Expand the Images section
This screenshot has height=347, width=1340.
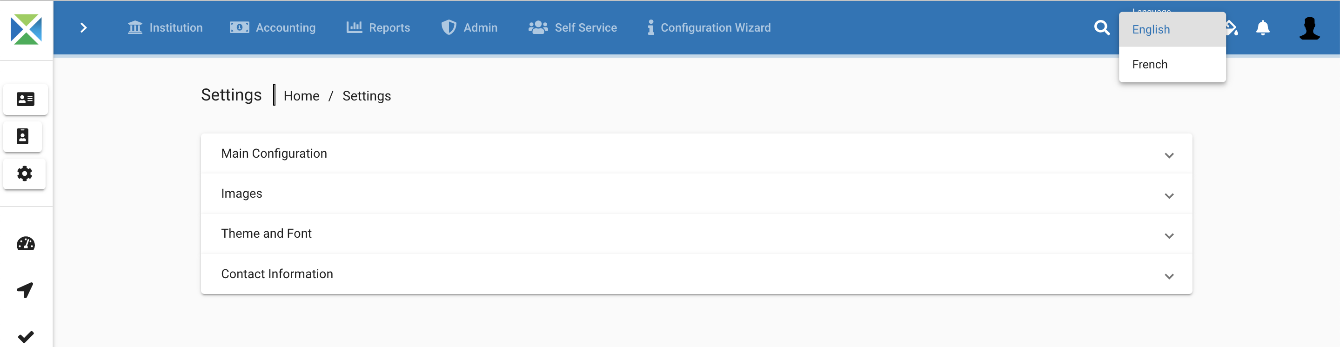[696, 194]
